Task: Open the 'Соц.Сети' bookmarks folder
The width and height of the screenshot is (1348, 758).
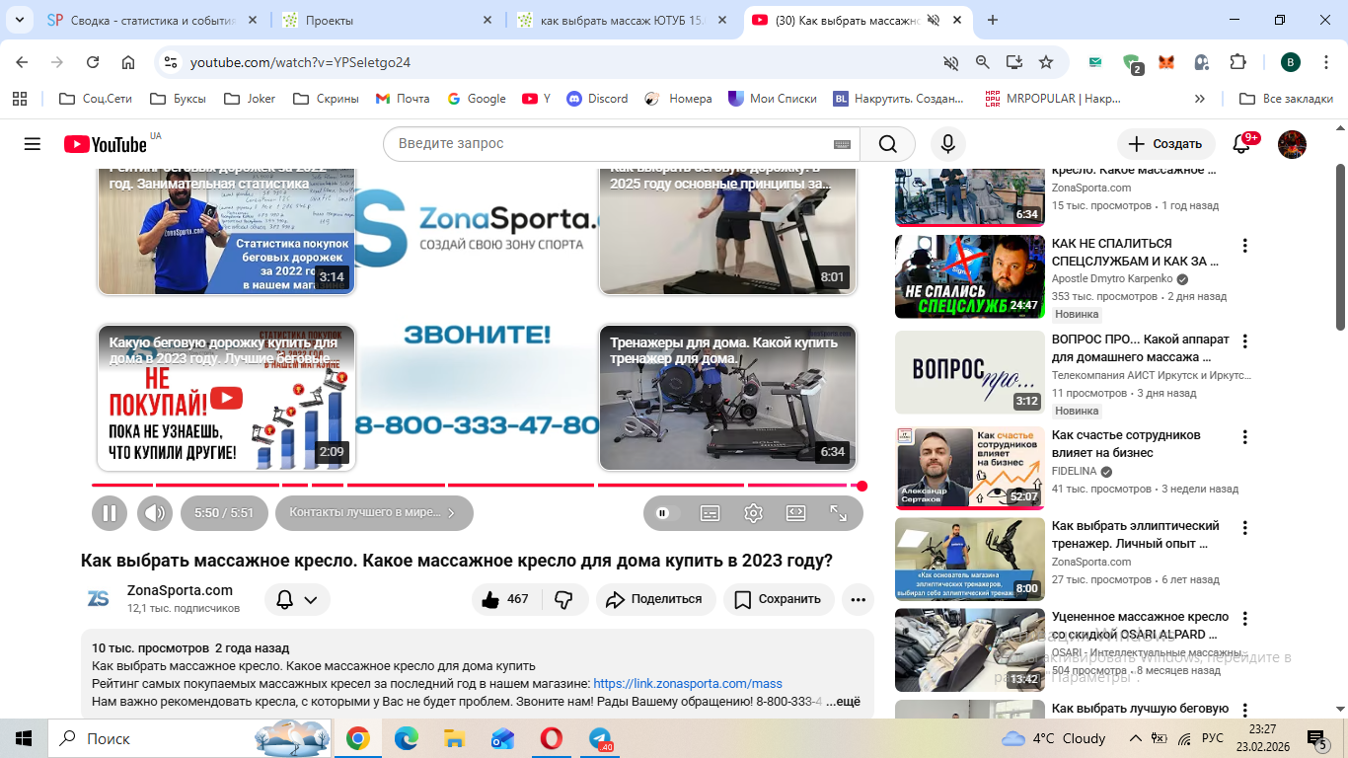Action: pyautogui.click(x=96, y=99)
